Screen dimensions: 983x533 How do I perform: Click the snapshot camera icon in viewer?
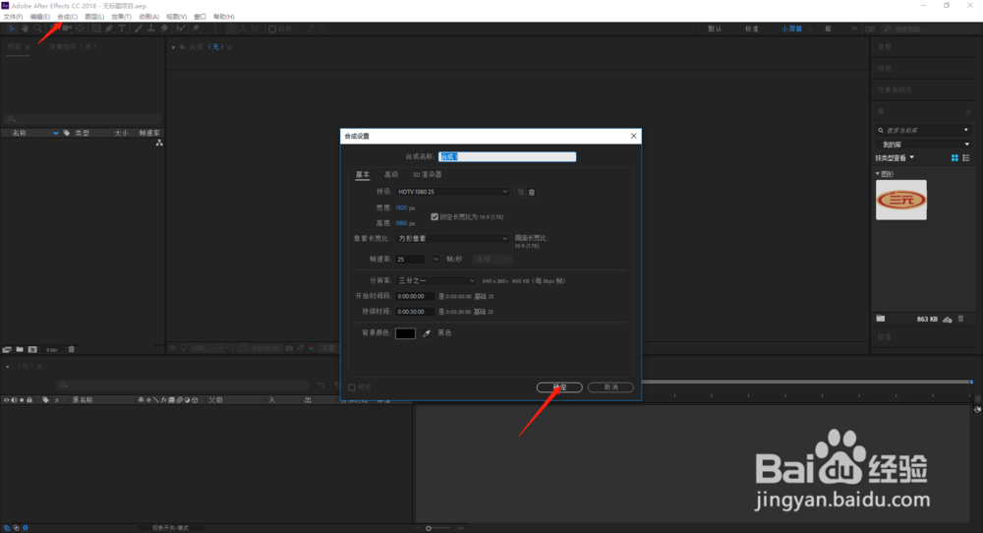(289, 348)
